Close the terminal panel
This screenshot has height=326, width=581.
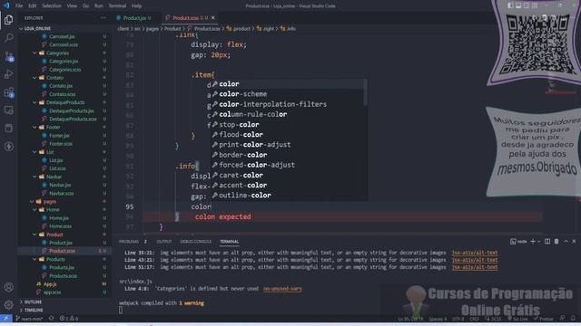tap(574, 242)
